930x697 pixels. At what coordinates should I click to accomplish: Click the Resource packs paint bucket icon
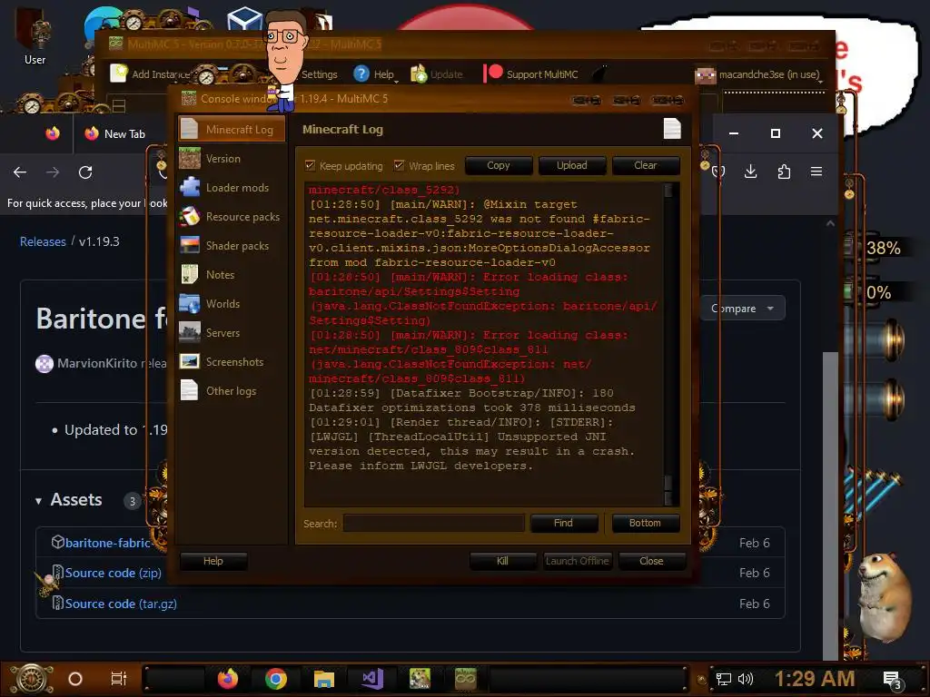click(x=190, y=216)
